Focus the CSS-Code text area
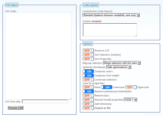This screenshot has width=163, height=117. 38,56
